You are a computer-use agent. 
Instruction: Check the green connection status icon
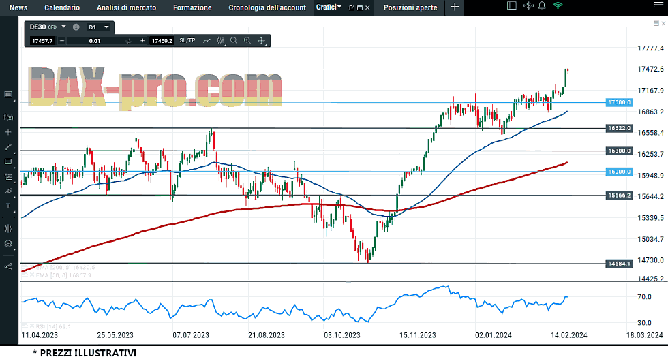[558, 5]
